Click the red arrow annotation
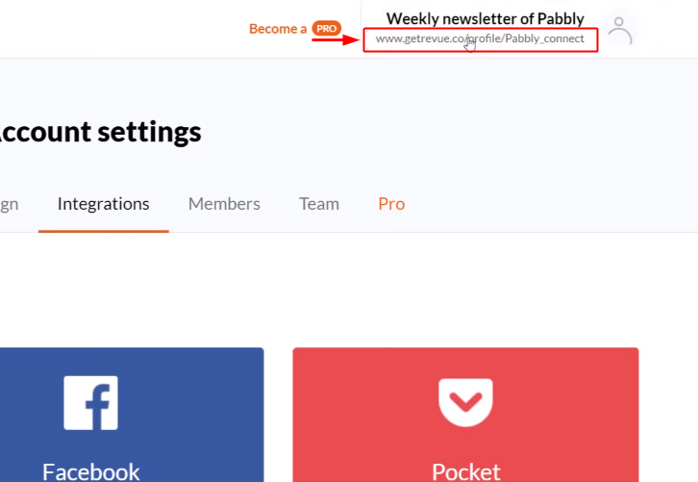The width and height of the screenshot is (698, 482). (336, 40)
